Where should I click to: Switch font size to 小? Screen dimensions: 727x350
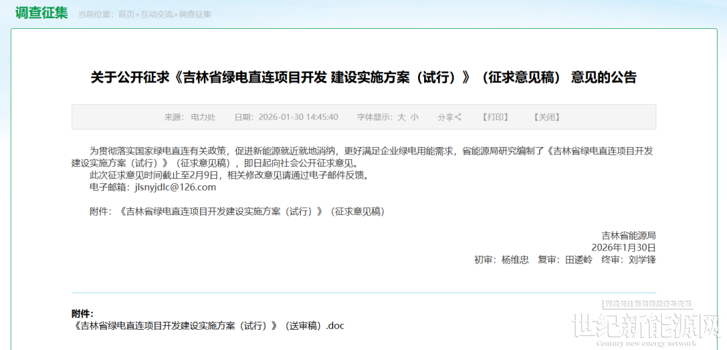(415, 117)
